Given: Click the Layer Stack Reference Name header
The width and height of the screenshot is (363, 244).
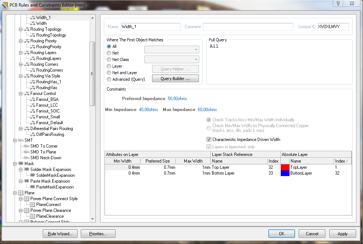Looking at the screenshot, I should click(239, 161).
